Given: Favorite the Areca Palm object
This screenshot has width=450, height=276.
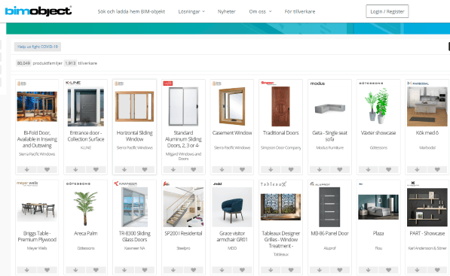Looking at the screenshot, I should click(x=96, y=270).
